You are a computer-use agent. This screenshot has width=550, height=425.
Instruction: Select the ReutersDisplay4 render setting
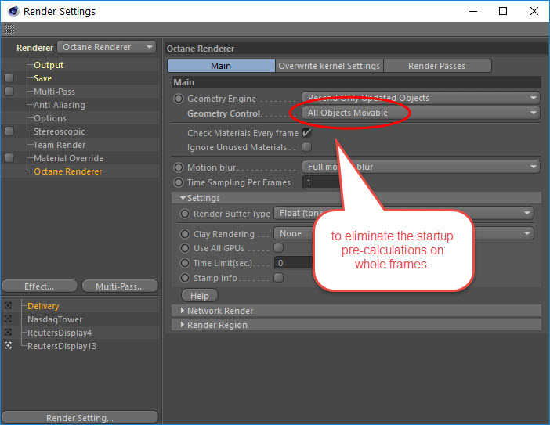click(60, 333)
